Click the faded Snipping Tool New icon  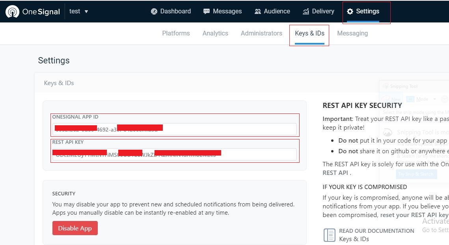(387, 99)
